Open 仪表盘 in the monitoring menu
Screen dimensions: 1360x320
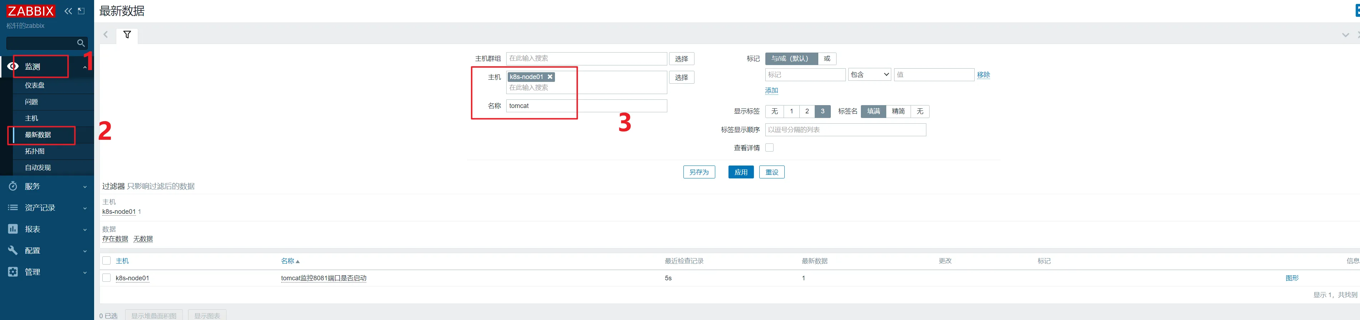[x=35, y=85]
